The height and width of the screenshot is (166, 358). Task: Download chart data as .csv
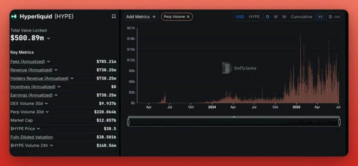(x=334, y=16)
